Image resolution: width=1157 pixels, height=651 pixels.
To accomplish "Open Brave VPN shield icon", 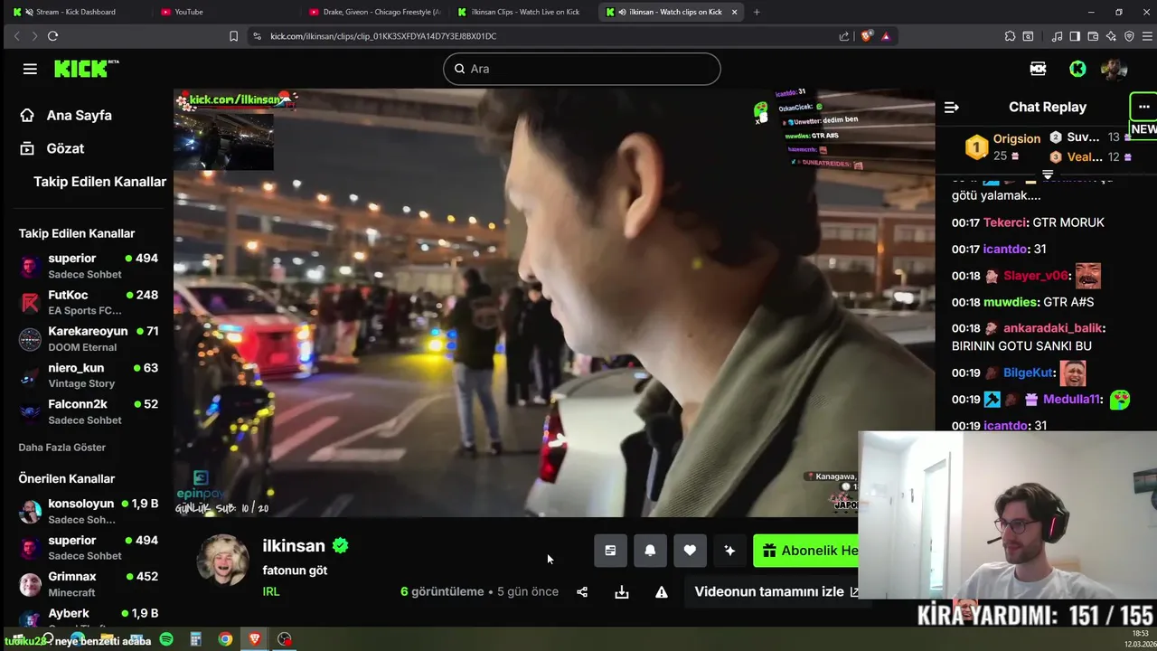I will [x=1129, y=36].
